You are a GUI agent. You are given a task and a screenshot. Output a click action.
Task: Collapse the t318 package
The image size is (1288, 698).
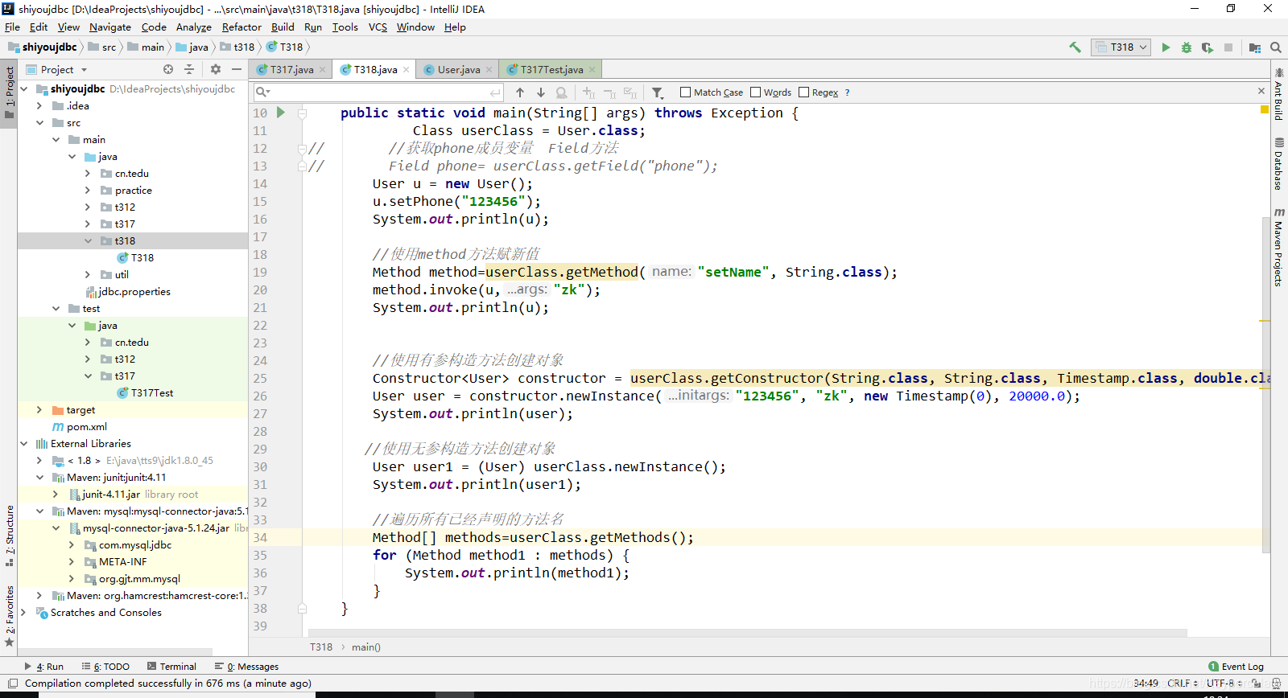coord(88,241)
